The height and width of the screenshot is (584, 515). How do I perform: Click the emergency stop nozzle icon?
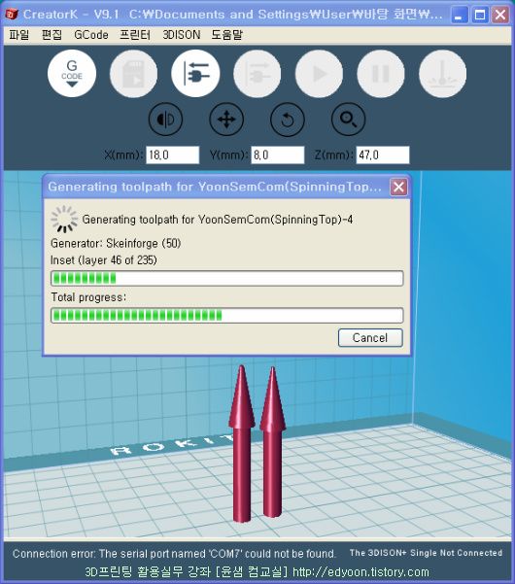tap(443, 74)
